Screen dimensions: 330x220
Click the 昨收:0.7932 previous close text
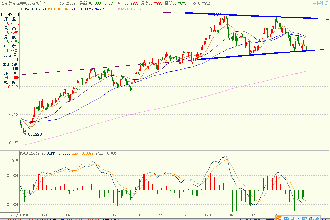pyautogui.click(x=199, y=3)
